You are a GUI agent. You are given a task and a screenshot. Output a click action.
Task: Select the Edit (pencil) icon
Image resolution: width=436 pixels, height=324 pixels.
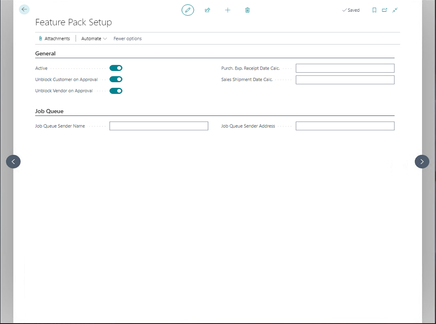point(187,10)
